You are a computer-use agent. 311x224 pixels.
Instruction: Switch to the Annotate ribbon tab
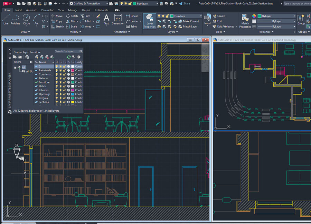pos(31,10)
